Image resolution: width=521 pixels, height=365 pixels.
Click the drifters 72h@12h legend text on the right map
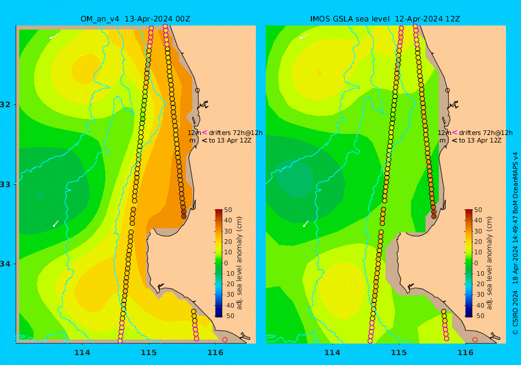click(486, 133)
